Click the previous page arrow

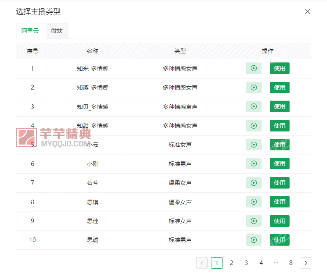point(202,263)
